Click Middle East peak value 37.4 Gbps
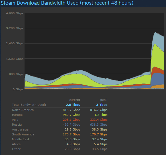The width and height of the screenshot is (166, 155). (100, 139)
